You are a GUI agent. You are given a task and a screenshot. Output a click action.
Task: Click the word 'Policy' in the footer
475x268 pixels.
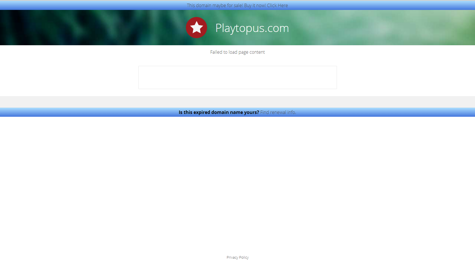[244, 257]
